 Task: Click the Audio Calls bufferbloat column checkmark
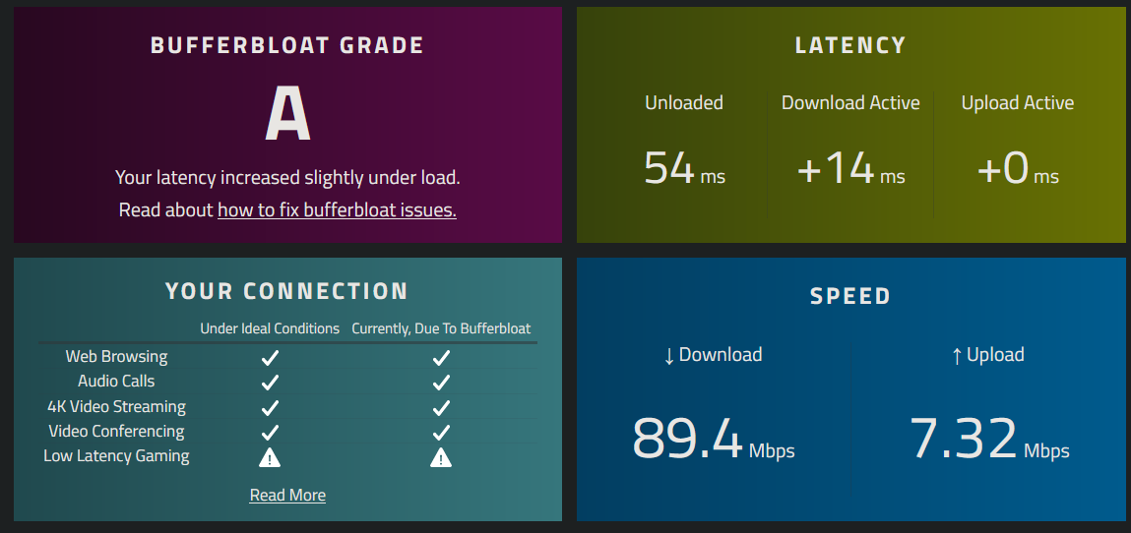441,382
